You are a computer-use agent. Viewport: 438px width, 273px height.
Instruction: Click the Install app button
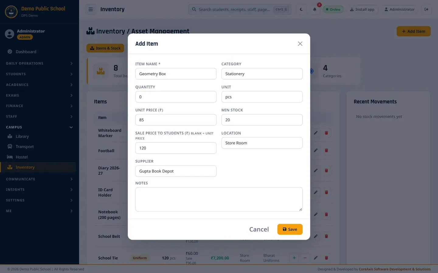(x=362, y=9)
